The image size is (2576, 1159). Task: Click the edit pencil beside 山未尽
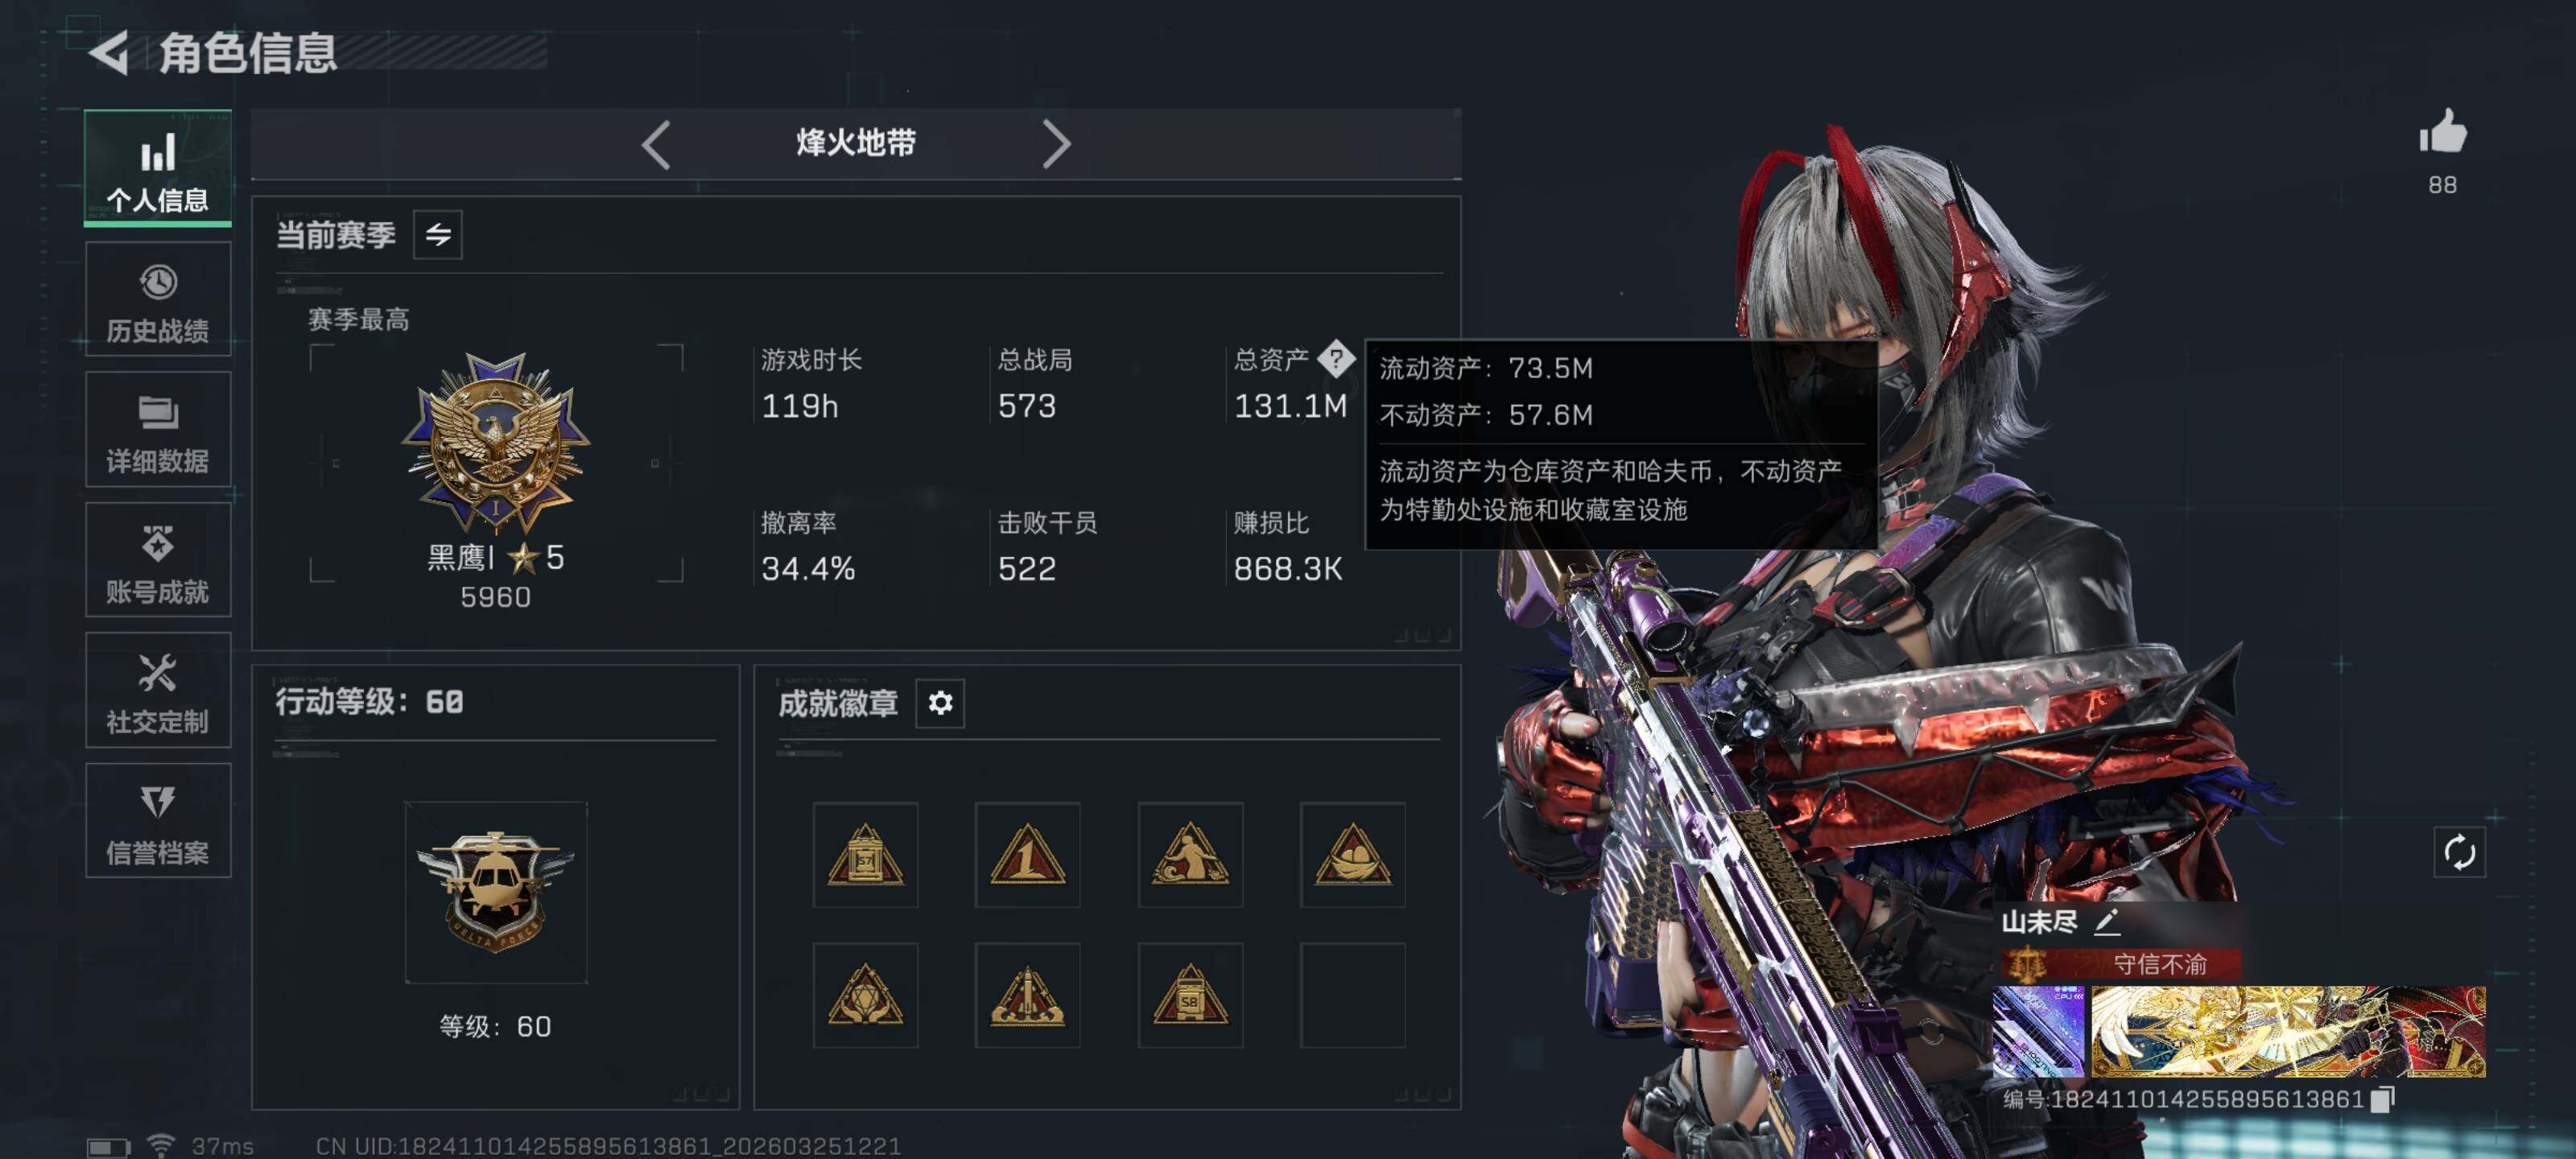2107,922
